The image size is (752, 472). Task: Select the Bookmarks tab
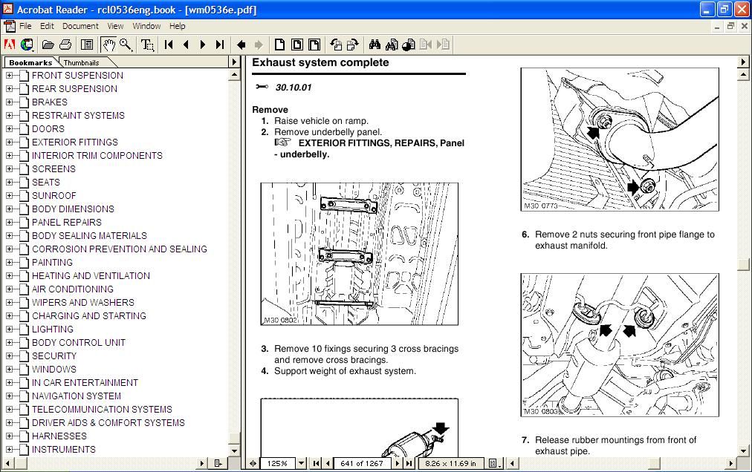click(30, 63)
